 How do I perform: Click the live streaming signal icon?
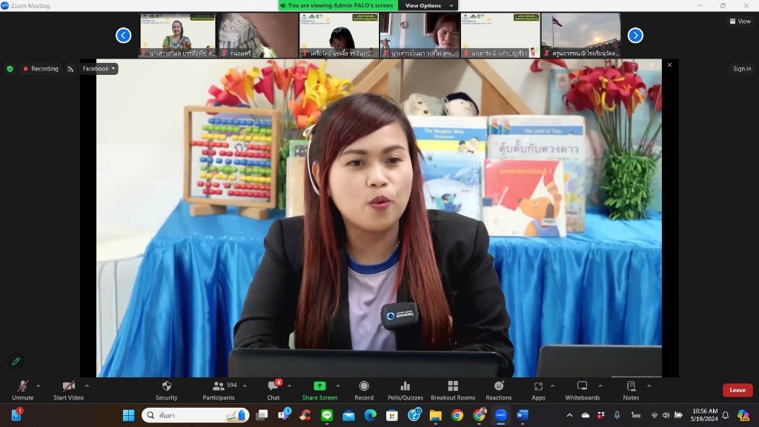point(70,69)
